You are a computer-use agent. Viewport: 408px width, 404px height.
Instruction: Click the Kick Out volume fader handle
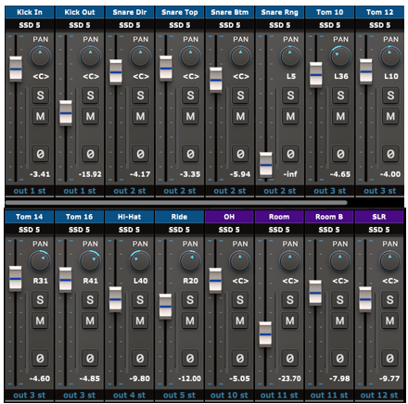point(66,113)
